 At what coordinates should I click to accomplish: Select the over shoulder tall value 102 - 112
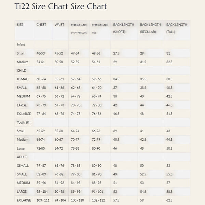(98, 200)
